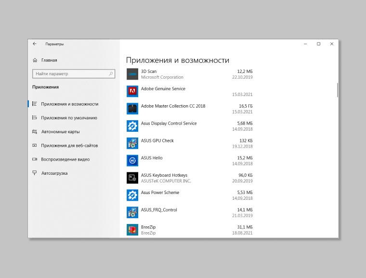366x278 pixels.
Task: Click the 3D Scan app icon
Action: [x=132, y=74]
